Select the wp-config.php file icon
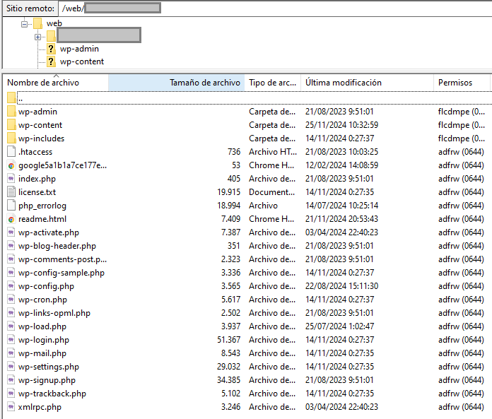492x419 pixels. click(11, 286)
